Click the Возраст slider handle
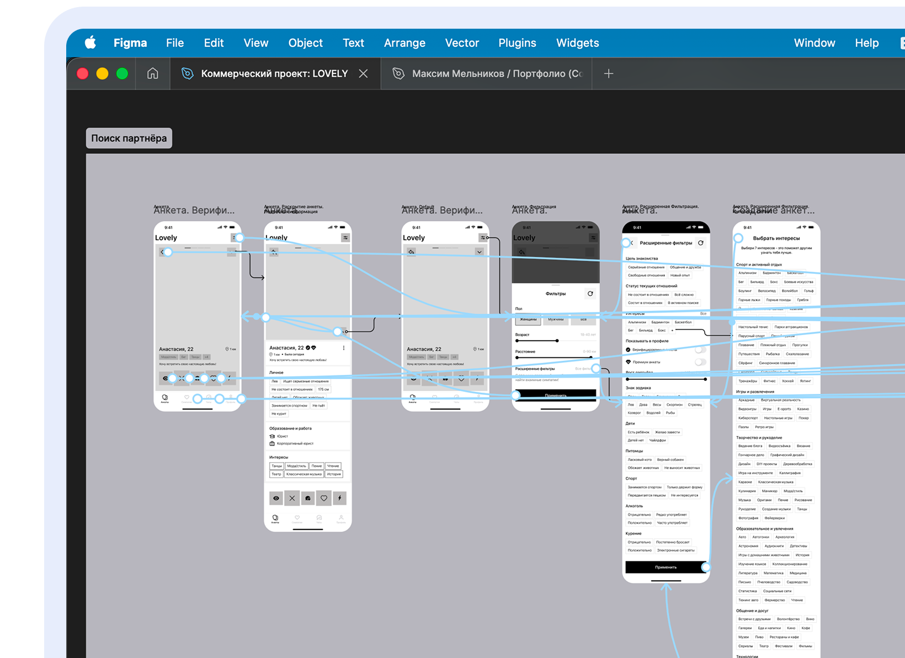The height and width of the screenshot is (658, 905). coord(557,341)
